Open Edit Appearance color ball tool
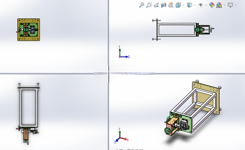The image size is (245, 150). pyautogui.click(x=212, y=5)
